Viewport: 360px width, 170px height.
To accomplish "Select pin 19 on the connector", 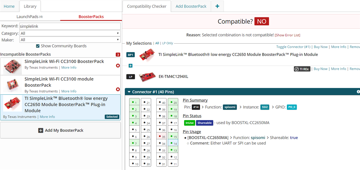I will [x=173, y=109].
